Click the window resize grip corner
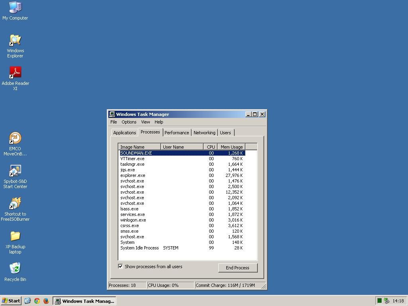This screenshot has height=306, width=408. click(x=264, y=286)
